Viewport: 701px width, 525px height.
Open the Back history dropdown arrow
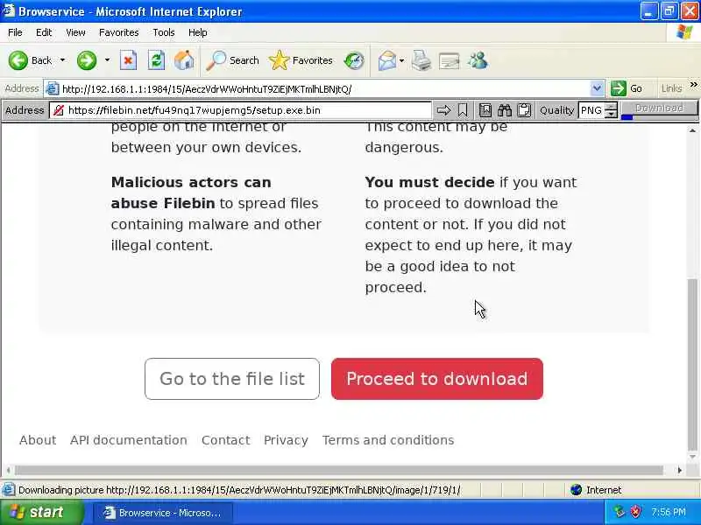(x=62, y=60)
